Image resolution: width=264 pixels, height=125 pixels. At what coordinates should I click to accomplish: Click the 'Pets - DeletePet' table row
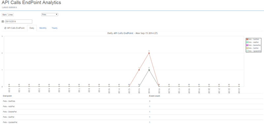(133, 112)
